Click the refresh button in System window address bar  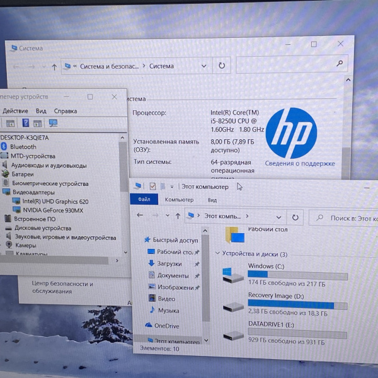[x=222, y=66]
